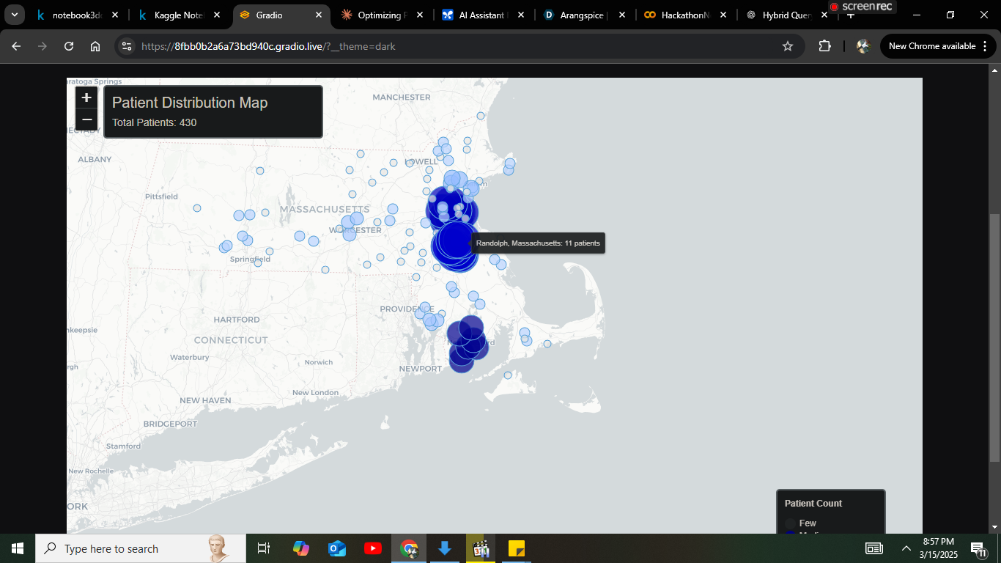Click the scrollbar up arrow
Viewport: 1001px width, 563px height.
tap(994, 70)
